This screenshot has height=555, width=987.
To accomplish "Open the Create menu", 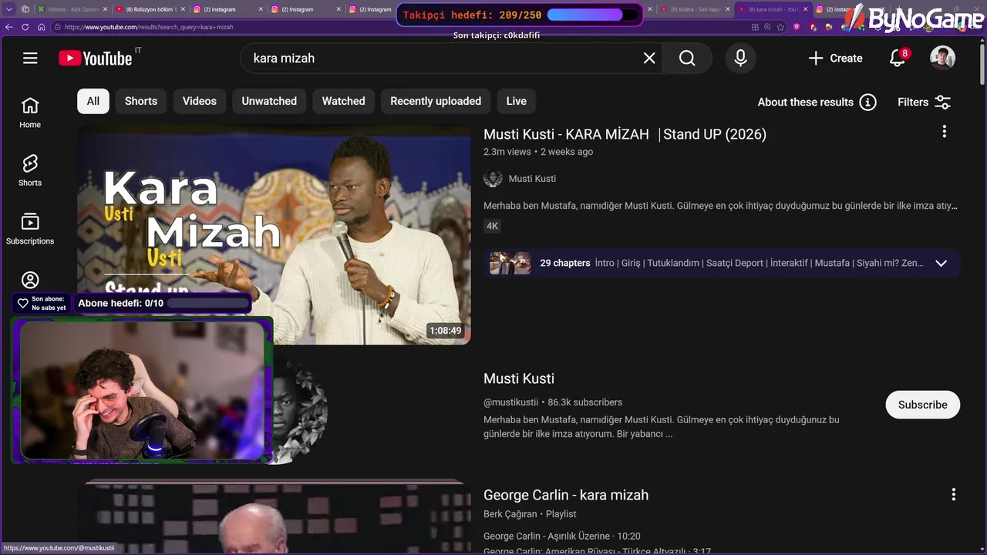I will click(835, 58).
